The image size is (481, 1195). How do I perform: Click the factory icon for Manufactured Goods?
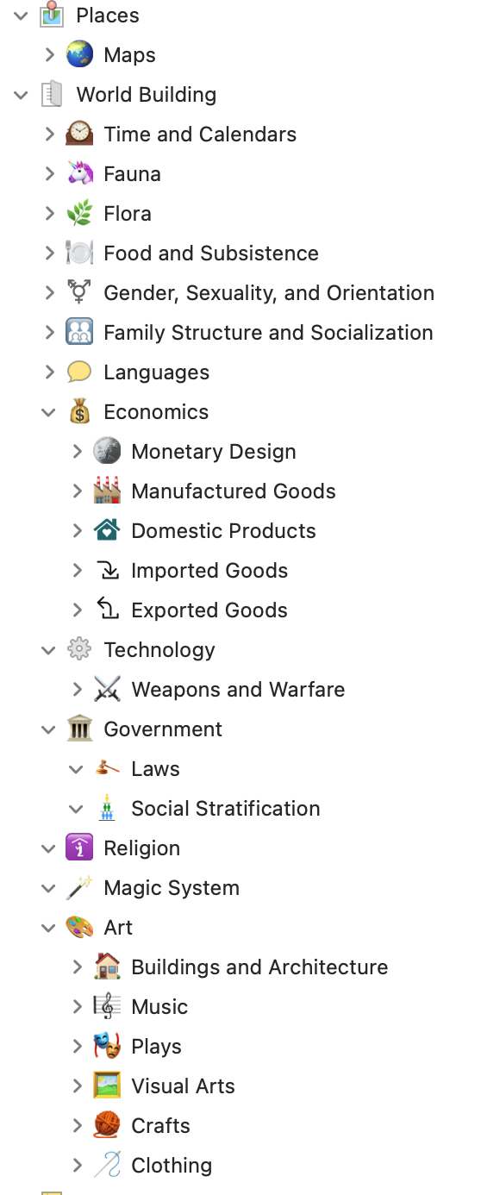pos(107,491)
